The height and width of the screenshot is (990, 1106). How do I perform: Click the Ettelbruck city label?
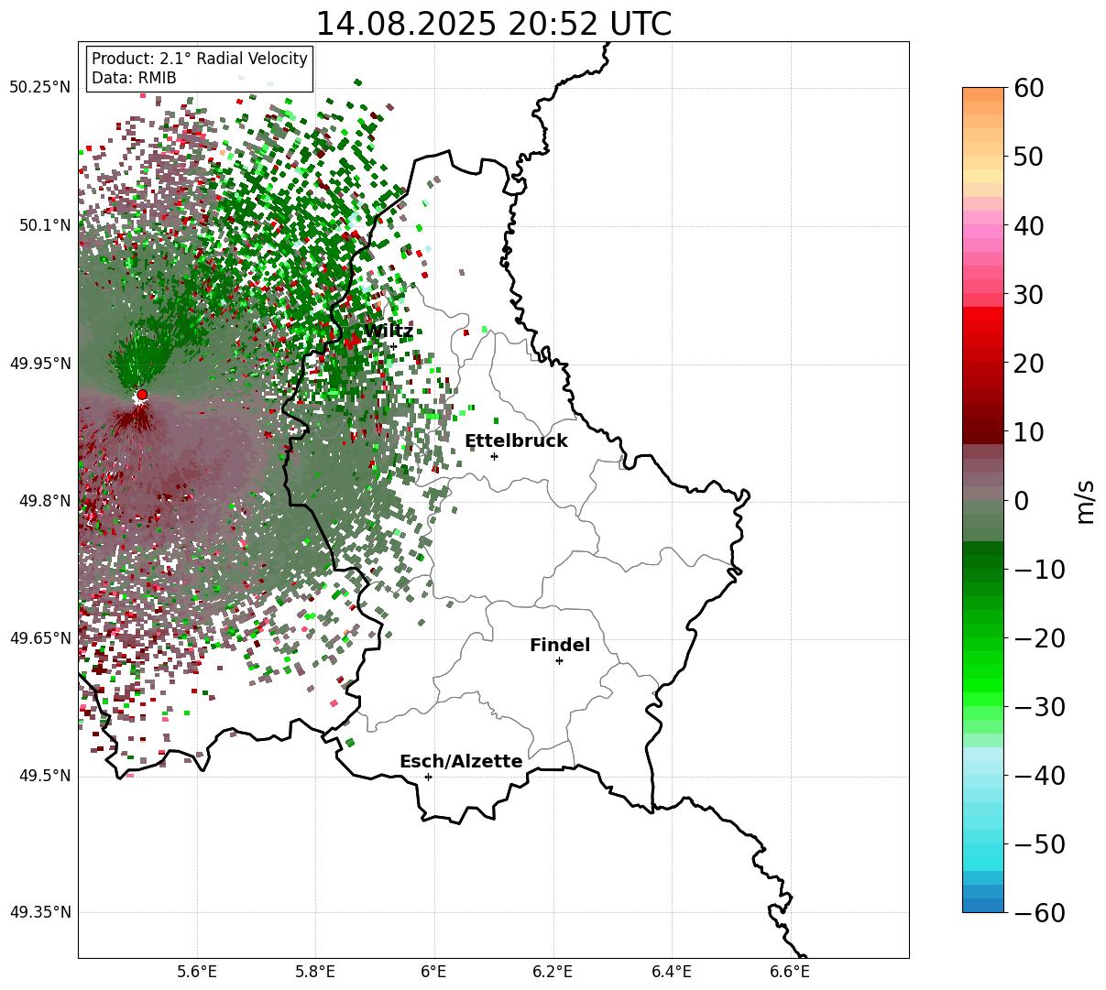pyautogui.click(x=516, y=441)
